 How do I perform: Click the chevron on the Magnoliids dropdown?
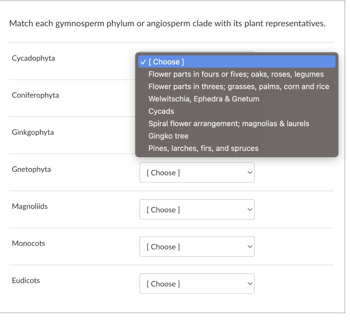250,209
